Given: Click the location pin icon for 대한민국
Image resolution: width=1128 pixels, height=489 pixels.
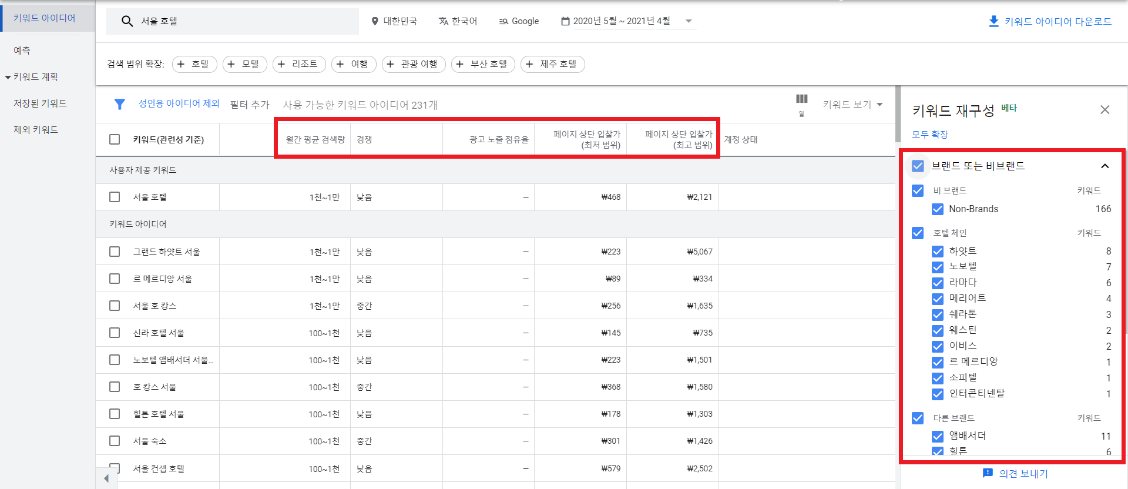Looking at the screenshot, I should point(375,21).
